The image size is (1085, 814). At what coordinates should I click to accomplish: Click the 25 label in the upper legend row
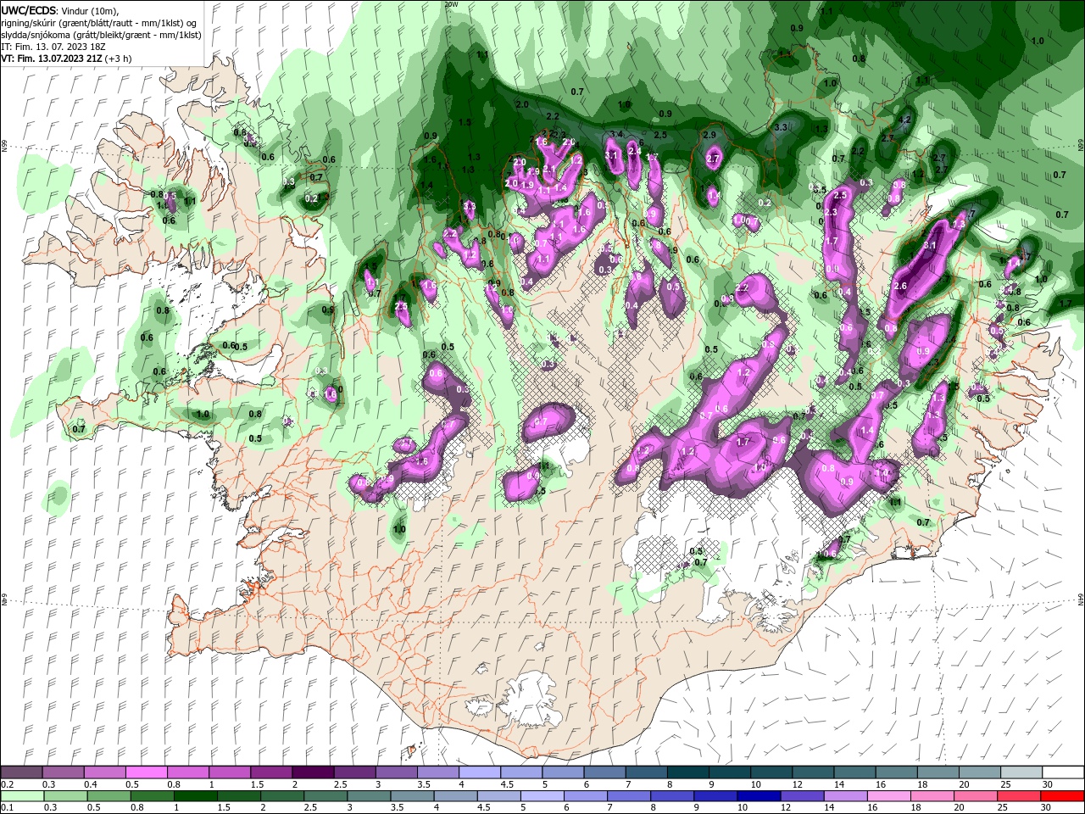(x=1006, y=784)
